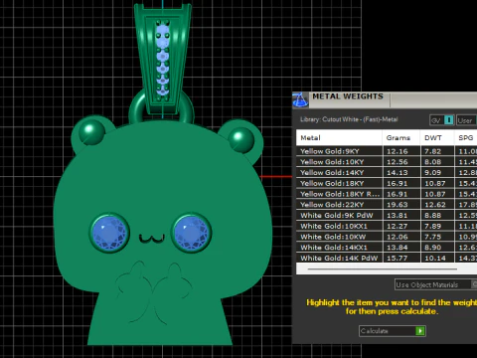Select the White Gold:10KX1 row
The width and height of the screenshot is (477, 358).
pos(387,226)
